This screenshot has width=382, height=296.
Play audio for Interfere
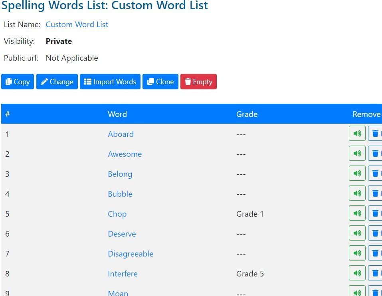pyautogui.click(x=357, y=273)
